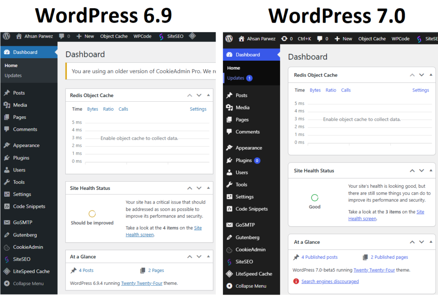Click the comments bubble icon in the 7.0 admin bar

[320, 39]
